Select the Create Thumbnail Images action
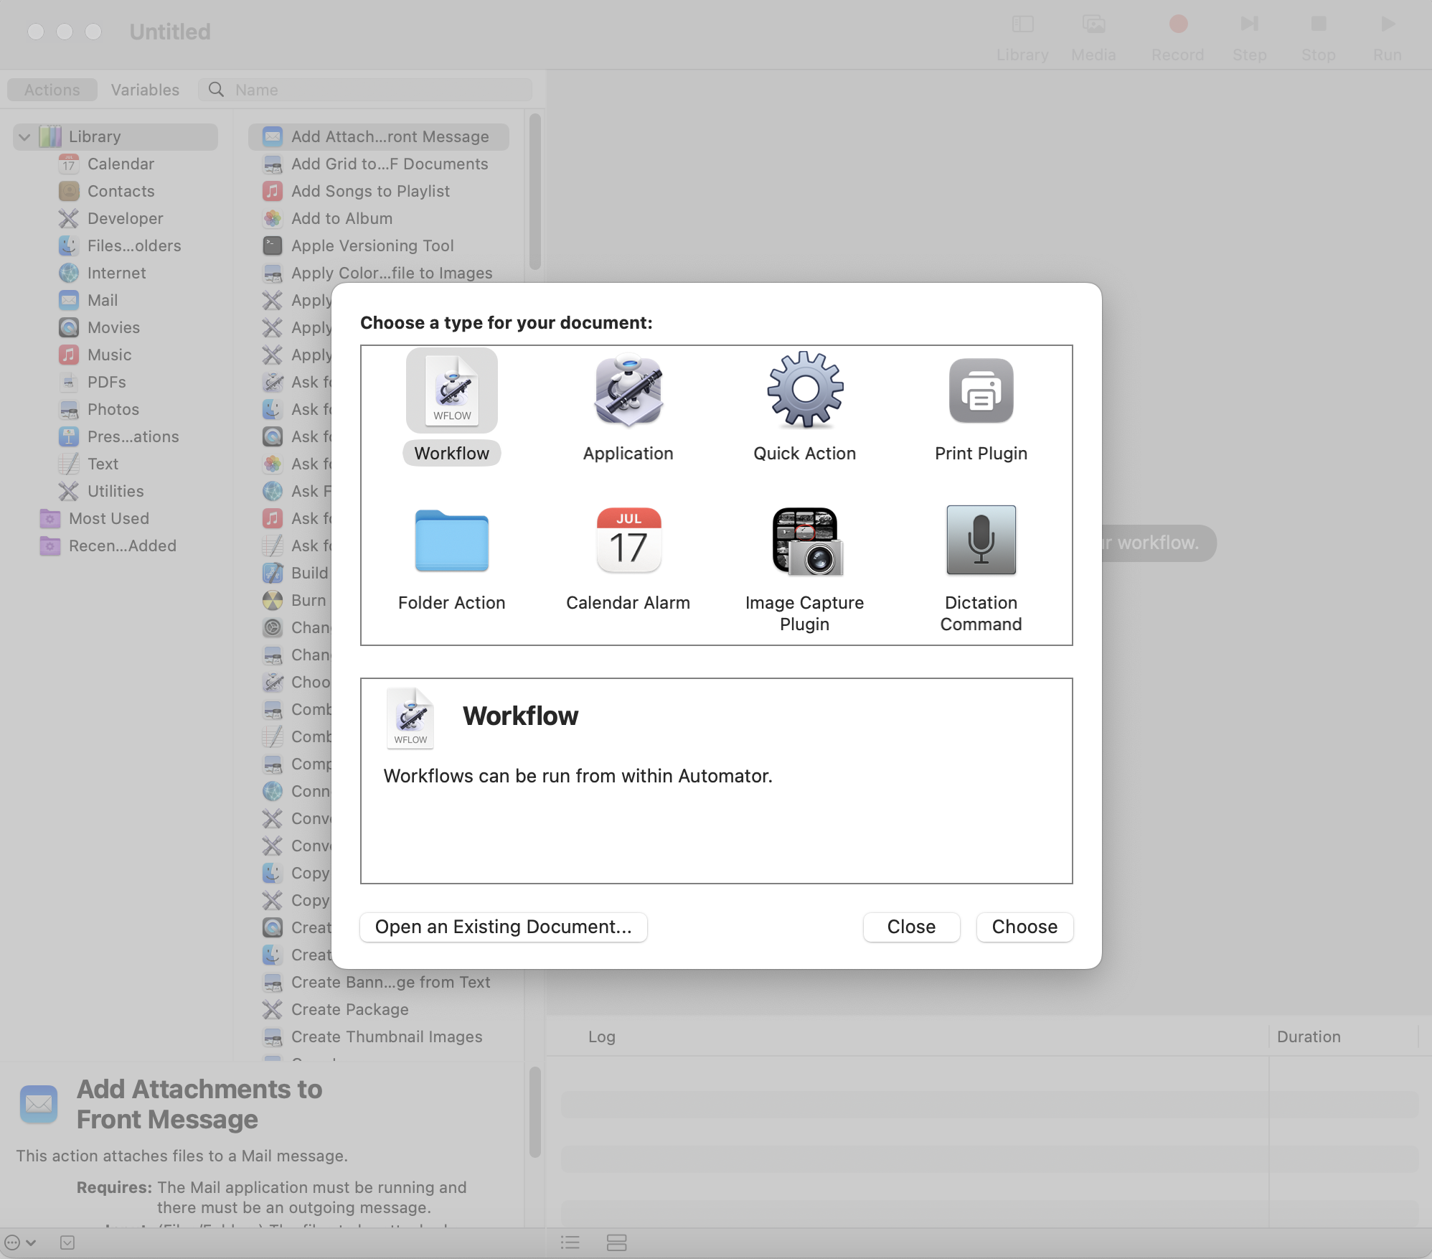Image resolution: width=1432 pixels, height=1259 pixels. click(379, 1036)
